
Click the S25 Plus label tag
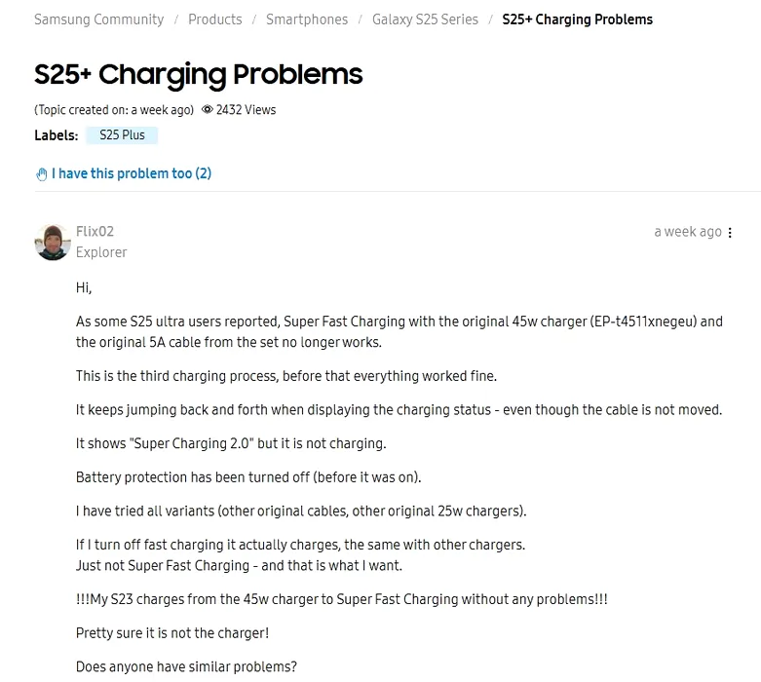(x=123, y=135)
